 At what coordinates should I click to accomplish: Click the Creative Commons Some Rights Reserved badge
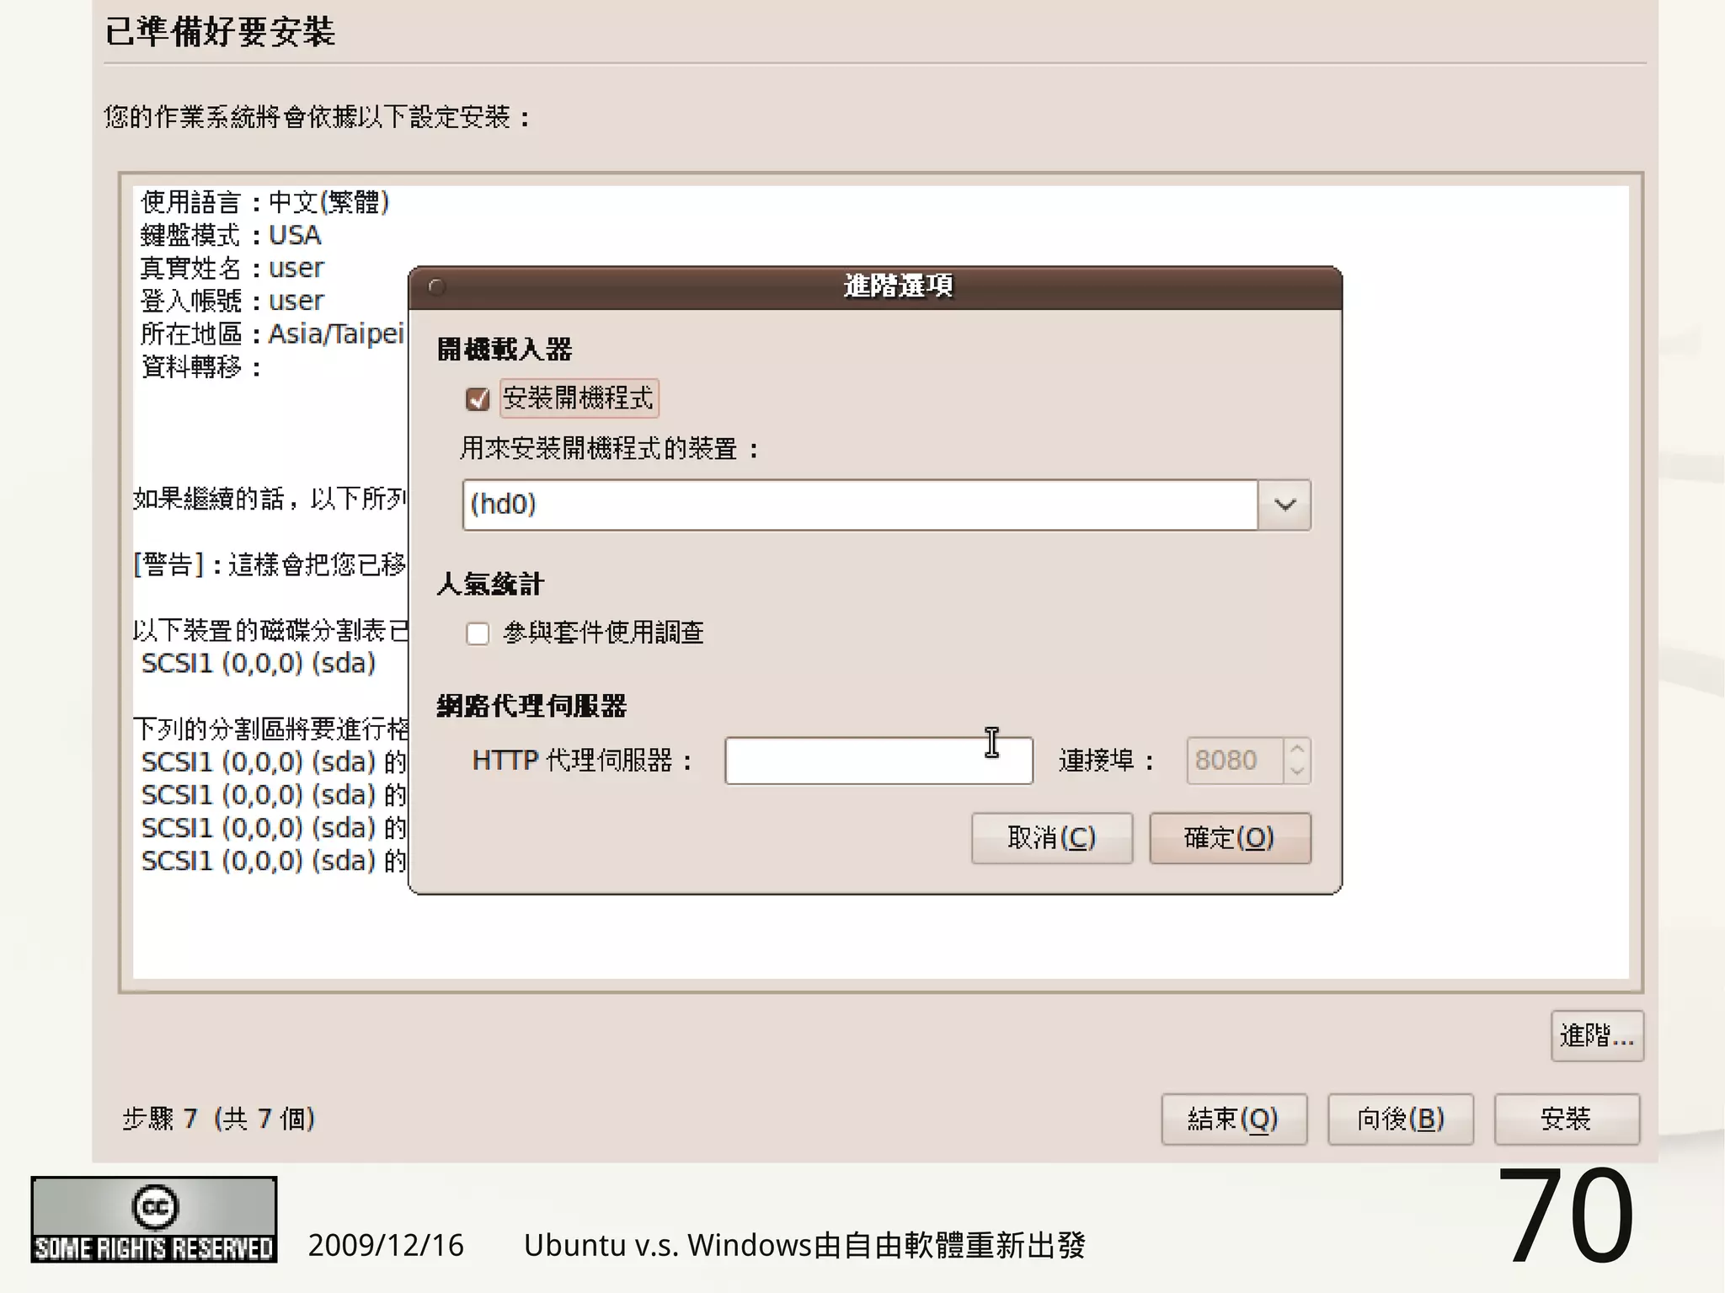[153, 1220]
